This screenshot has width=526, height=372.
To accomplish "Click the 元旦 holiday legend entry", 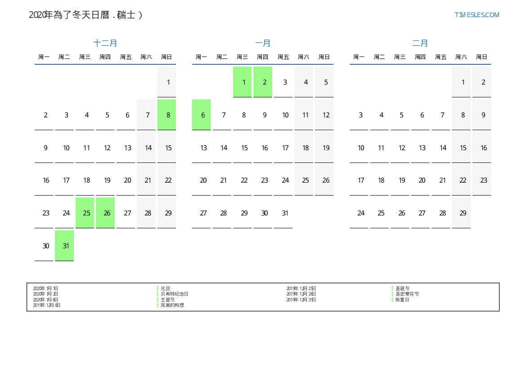I will (x=165, y=288).
